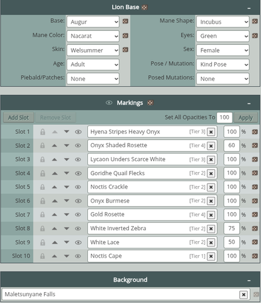The image size is (261, 303).
Task: Click the dice icon next to Eyes
Action: pos(255,36)
